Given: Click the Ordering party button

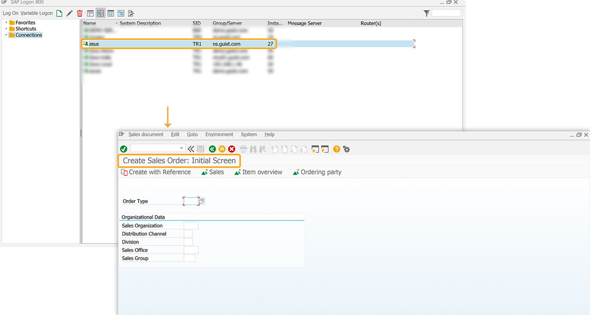Looking at the screenshot, I should click(x=317, y=172).
